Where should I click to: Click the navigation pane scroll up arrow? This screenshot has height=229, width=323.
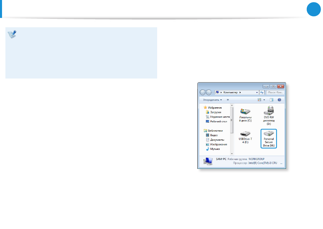(232, 105)
